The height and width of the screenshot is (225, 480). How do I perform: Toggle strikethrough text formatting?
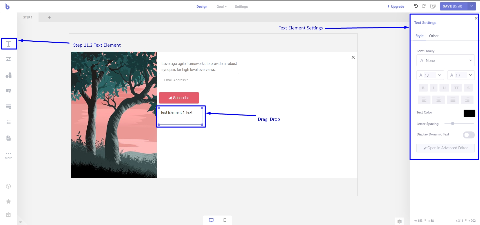(x=468, y=88)
